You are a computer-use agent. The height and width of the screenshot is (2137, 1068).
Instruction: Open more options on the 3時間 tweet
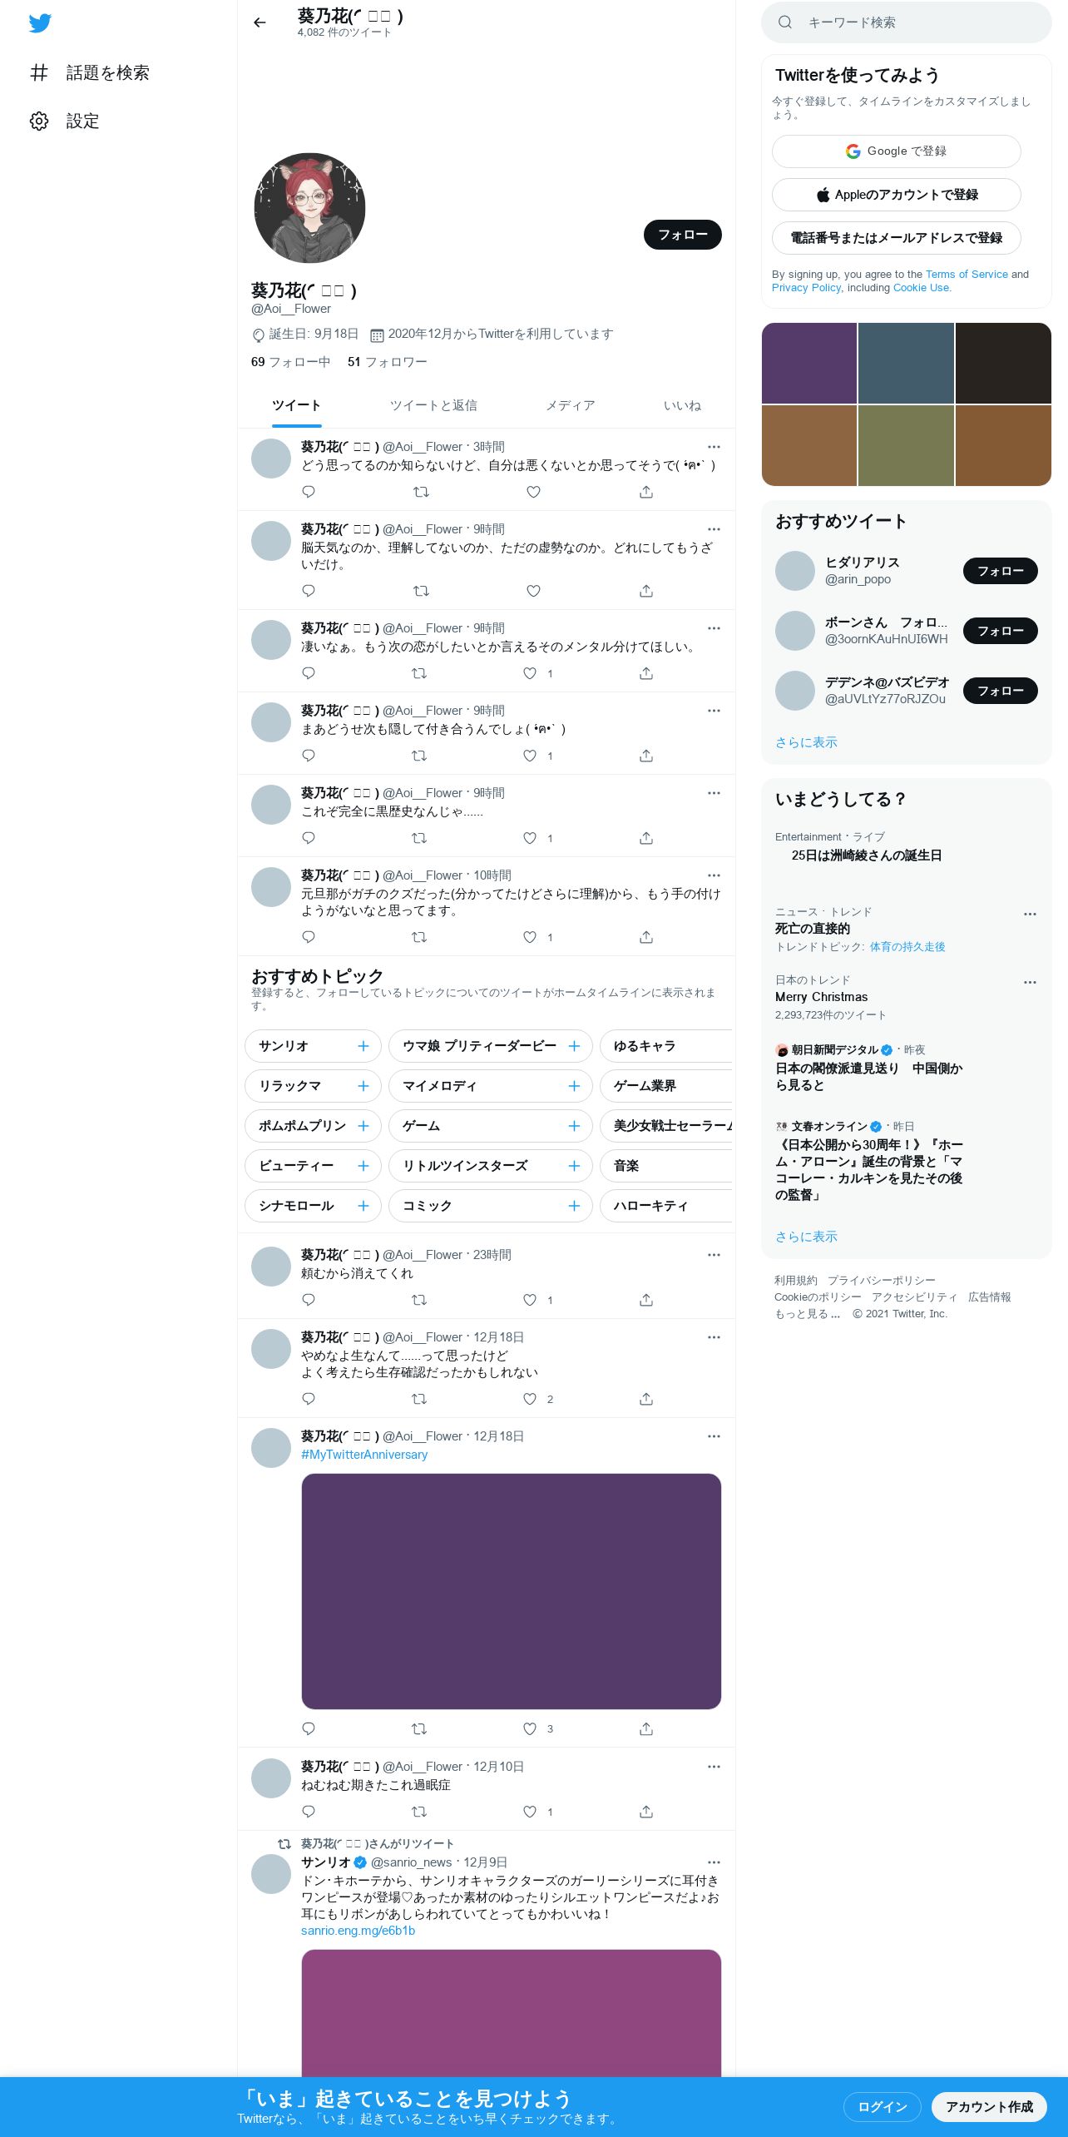pos(714,447)
